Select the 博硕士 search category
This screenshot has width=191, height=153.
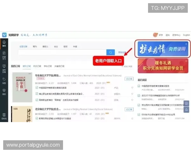click(x=45, y=47)
